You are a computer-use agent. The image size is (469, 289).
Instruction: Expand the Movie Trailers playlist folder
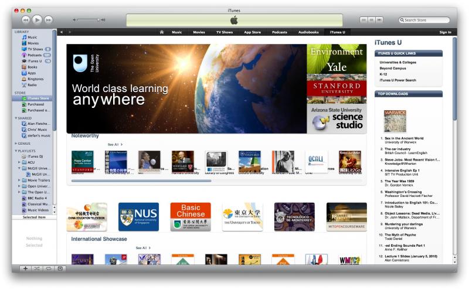(19, 180)
